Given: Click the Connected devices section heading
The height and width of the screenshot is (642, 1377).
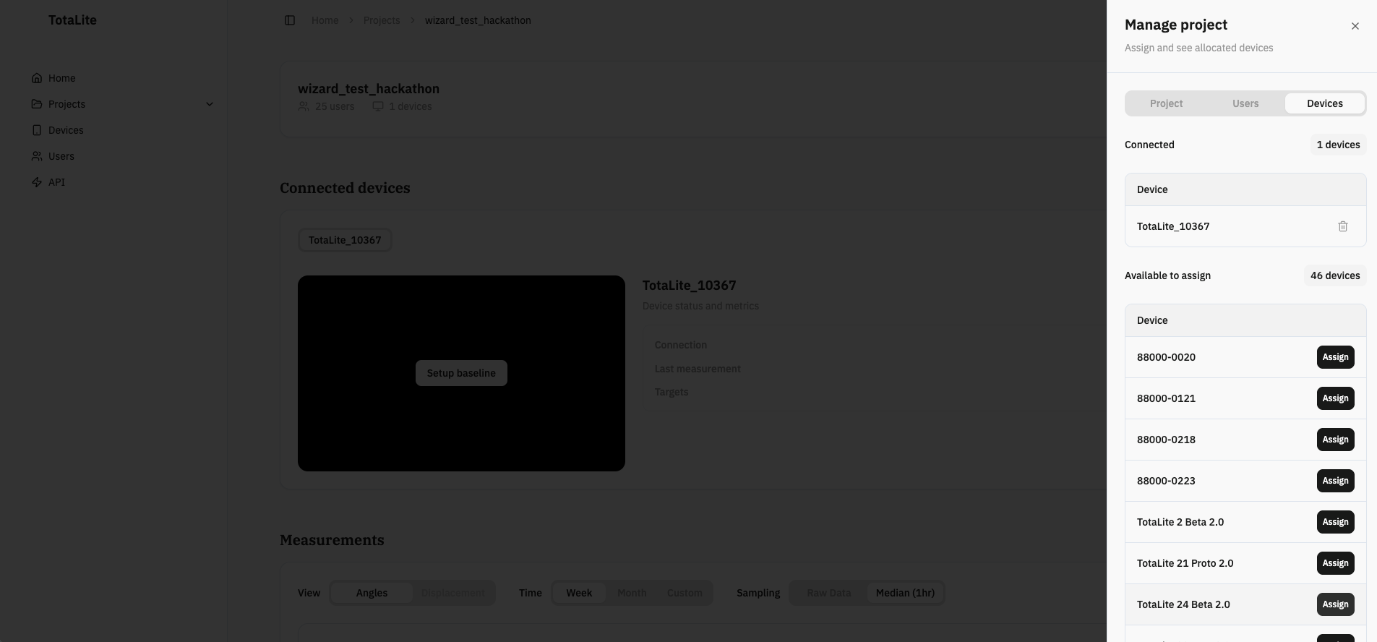Looking at the screenshot, I should (345, 188).
